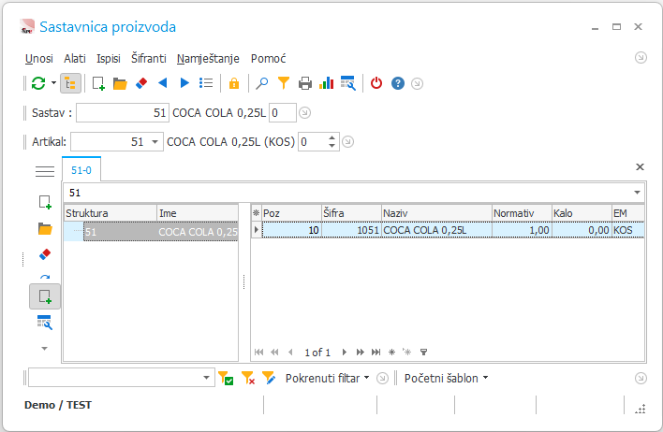663x432 pixels.
Task: Open the Alati menu
Action: coord(75,58)
